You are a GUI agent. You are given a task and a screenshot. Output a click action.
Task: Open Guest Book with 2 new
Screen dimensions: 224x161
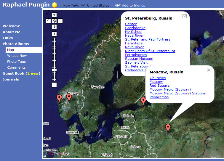(21, 73)
